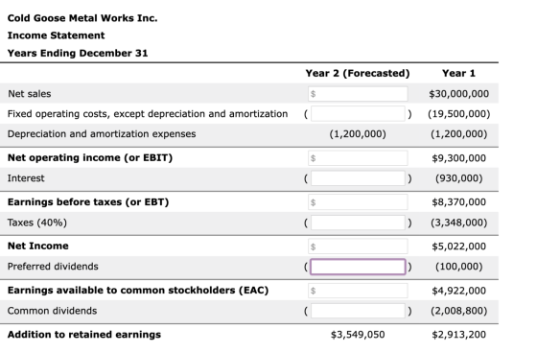Image resolution: width=537 pixels, height=352 pixels.
Task: Click the Year 1 Net Income $5,022,000
Action: point(458,246)
